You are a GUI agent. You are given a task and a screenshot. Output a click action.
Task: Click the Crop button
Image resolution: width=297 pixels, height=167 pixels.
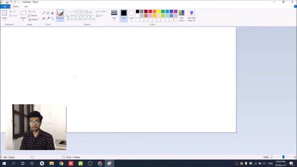32,12
